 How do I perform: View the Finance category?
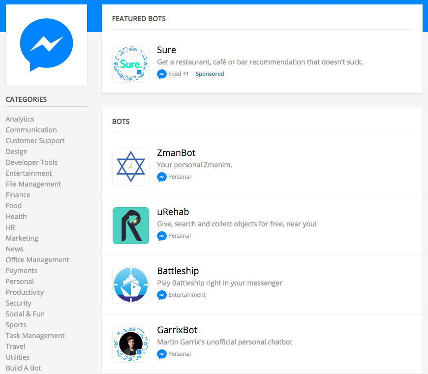tap(18, 195)
